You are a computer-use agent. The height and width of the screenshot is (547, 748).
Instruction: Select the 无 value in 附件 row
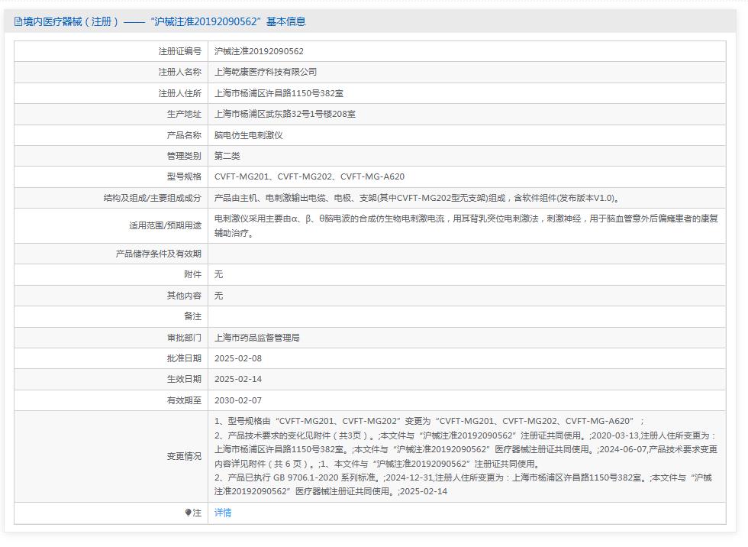[x=218, y=274]
